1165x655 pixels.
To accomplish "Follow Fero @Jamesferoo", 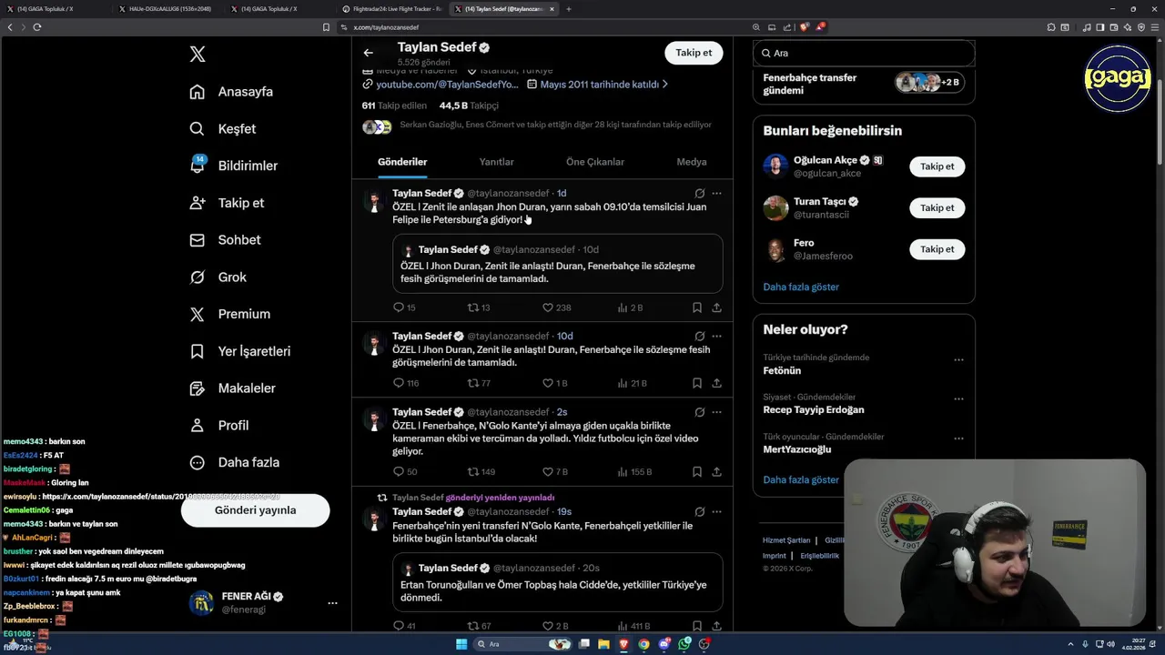I will click(937, 249).
